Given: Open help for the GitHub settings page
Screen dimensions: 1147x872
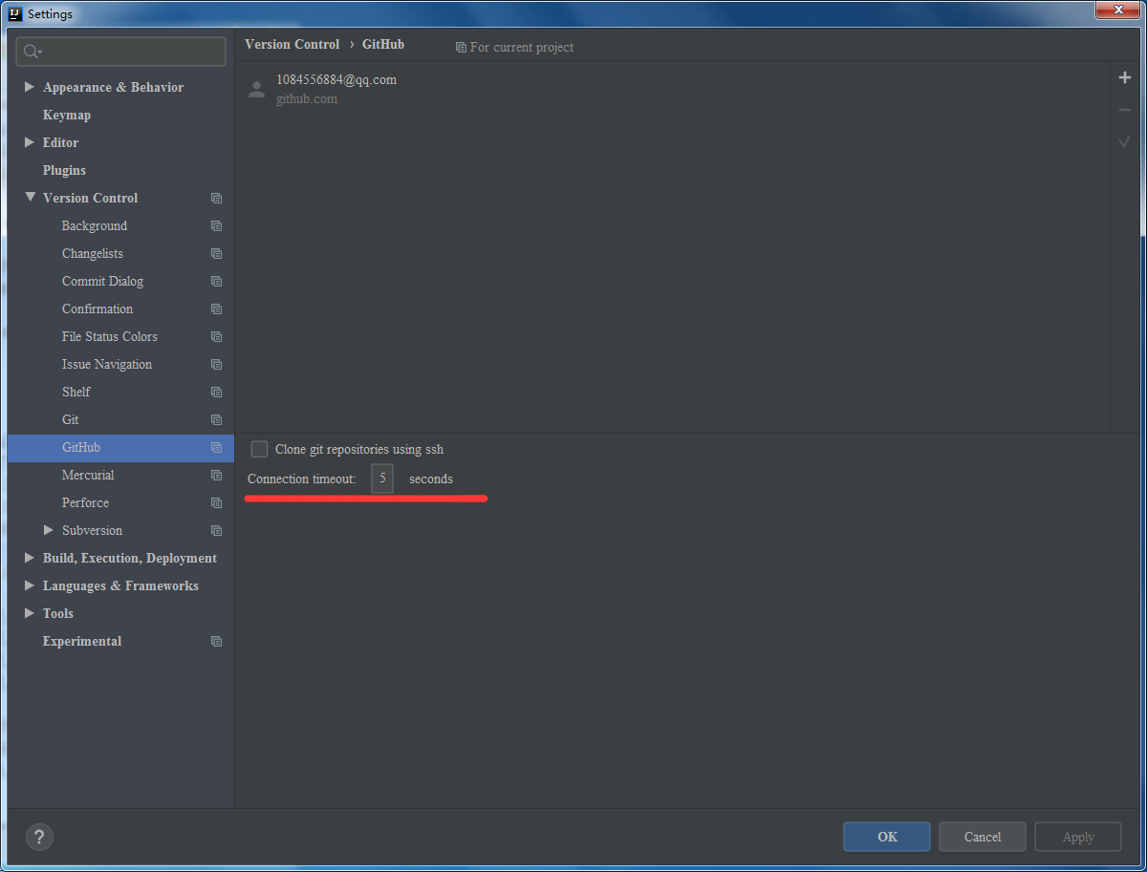Looking at the screenshot, I should click(39, 837).
